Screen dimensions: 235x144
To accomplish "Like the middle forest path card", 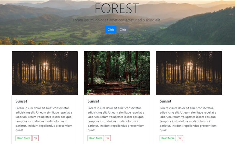I will [x=108, y=138].
